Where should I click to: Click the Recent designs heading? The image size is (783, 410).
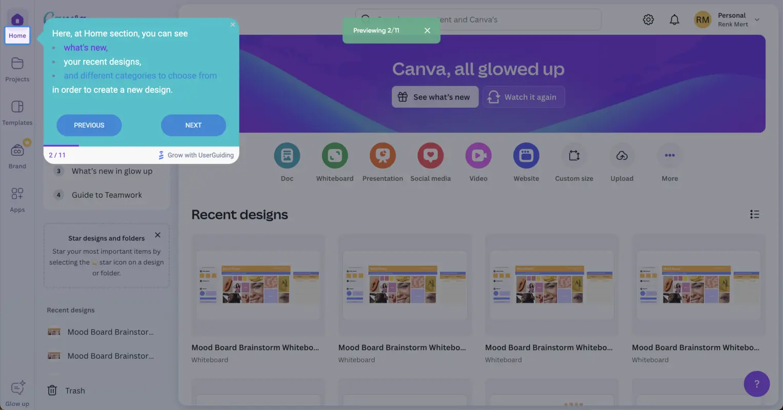point(239,215)
